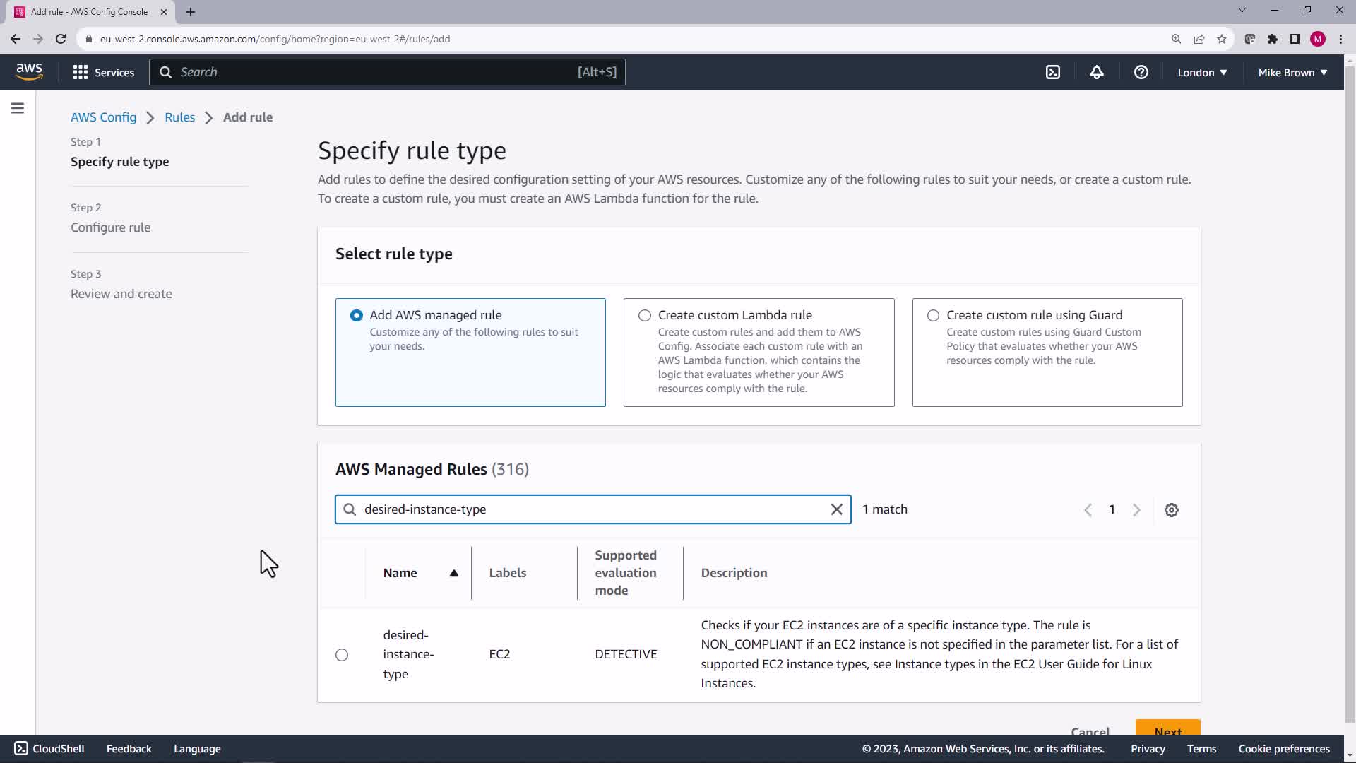This screenshot has height=763, width=1356.
Task: Open managed rules table preferences gear
Action: pos(1171,510)
